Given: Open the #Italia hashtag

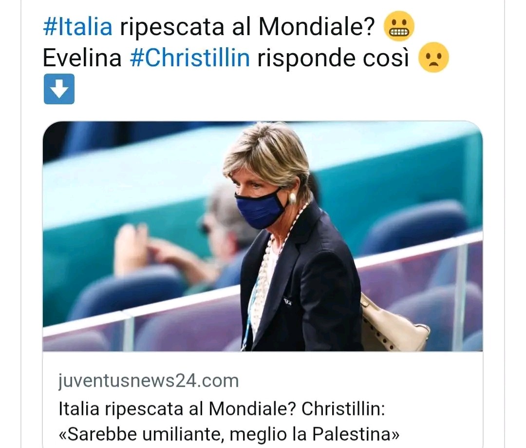Looking at the screenshot, I should point(78,26).
